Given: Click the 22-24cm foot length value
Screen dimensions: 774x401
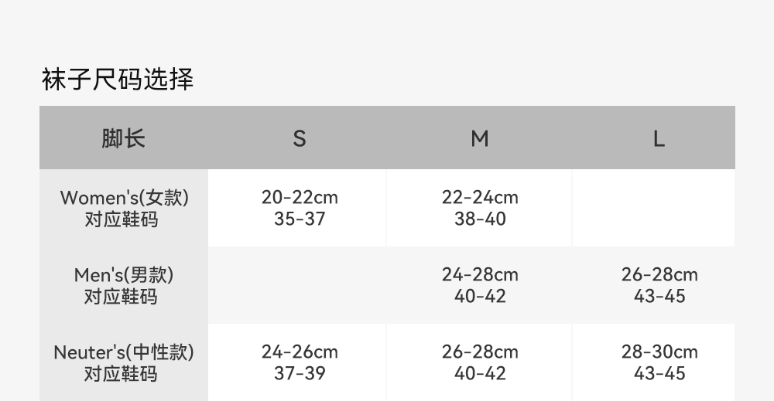Looking at the screenshot, I should (x=480, y=198).
